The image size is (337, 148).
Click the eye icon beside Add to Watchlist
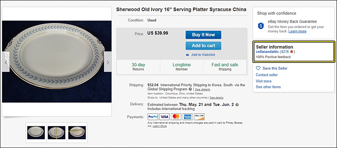click(188, 55)
